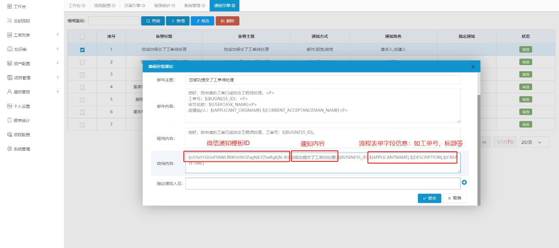Uncheck the checkbox for row 1

point(82,50)
